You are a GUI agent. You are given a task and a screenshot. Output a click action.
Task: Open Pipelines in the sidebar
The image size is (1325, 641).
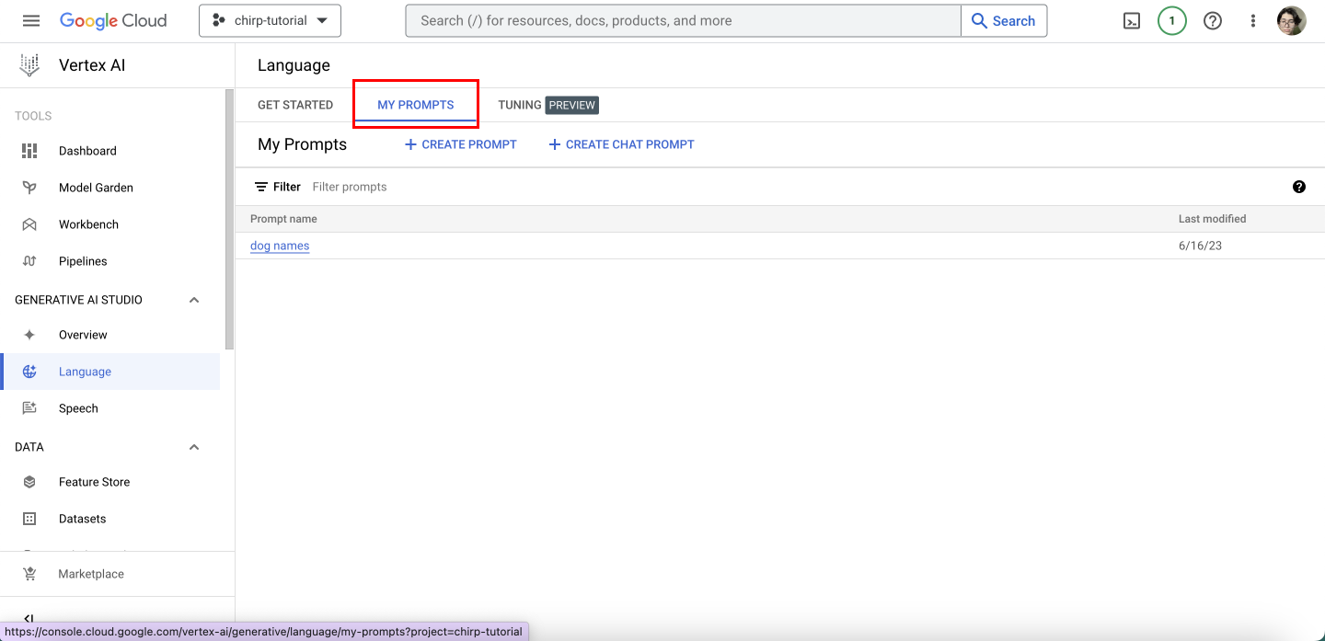click(x=83, y=261)
